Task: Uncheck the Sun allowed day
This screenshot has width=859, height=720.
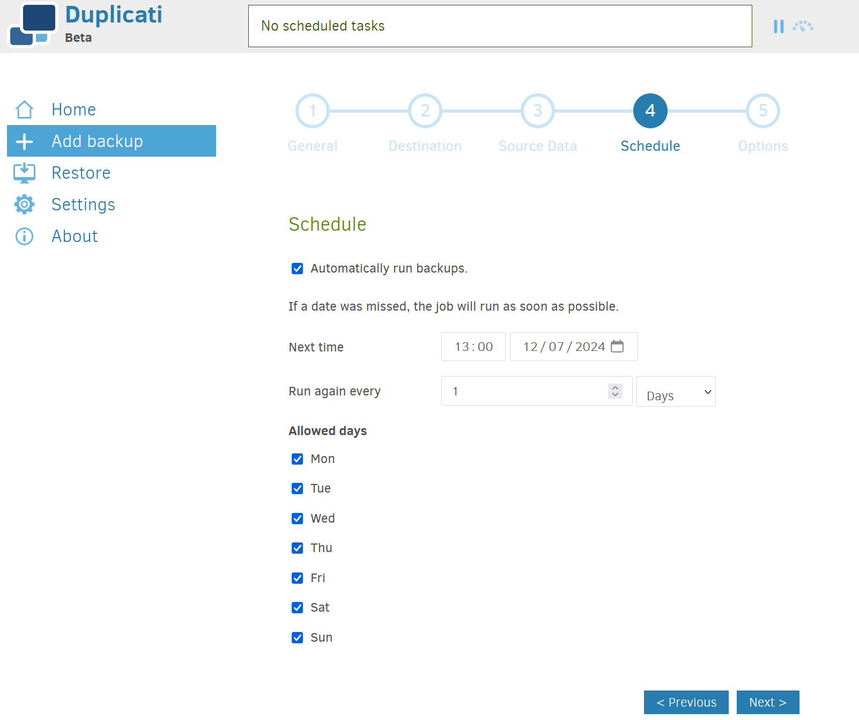Action: click(298, 637)
